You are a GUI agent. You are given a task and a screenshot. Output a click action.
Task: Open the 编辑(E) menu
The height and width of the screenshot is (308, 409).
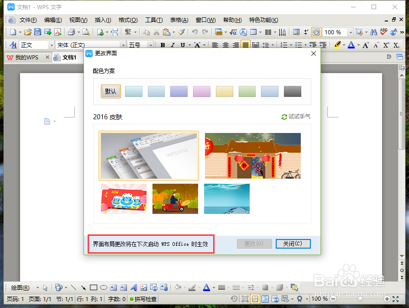point(53,20)
